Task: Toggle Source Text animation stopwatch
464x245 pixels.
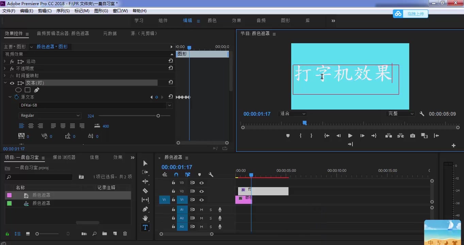Action: tap(16, 97)
